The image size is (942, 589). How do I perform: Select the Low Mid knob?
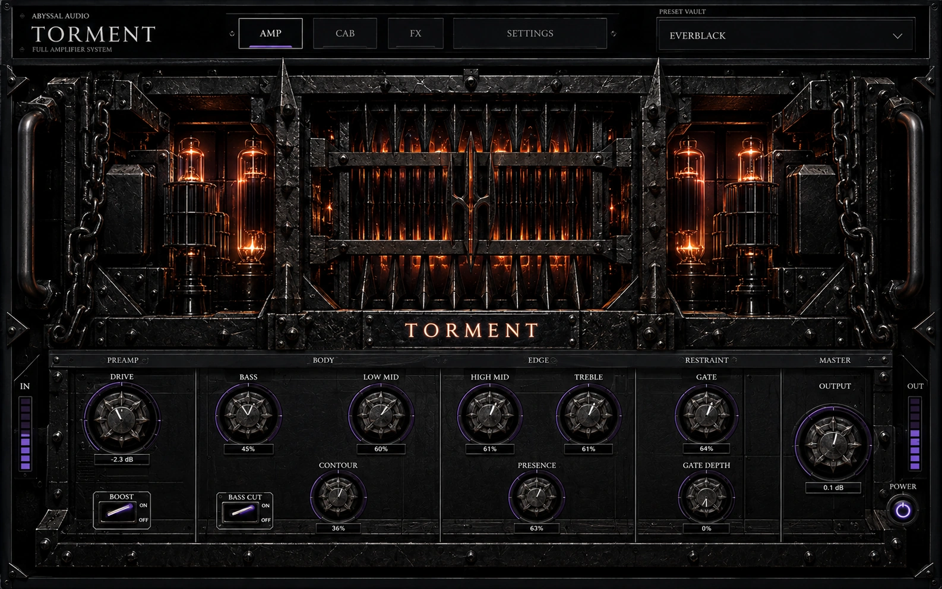(x=381, y=414)
